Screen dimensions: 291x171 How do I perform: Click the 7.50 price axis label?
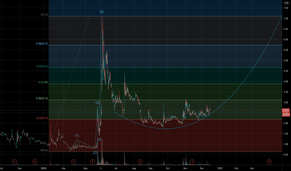tap(286, 8)
